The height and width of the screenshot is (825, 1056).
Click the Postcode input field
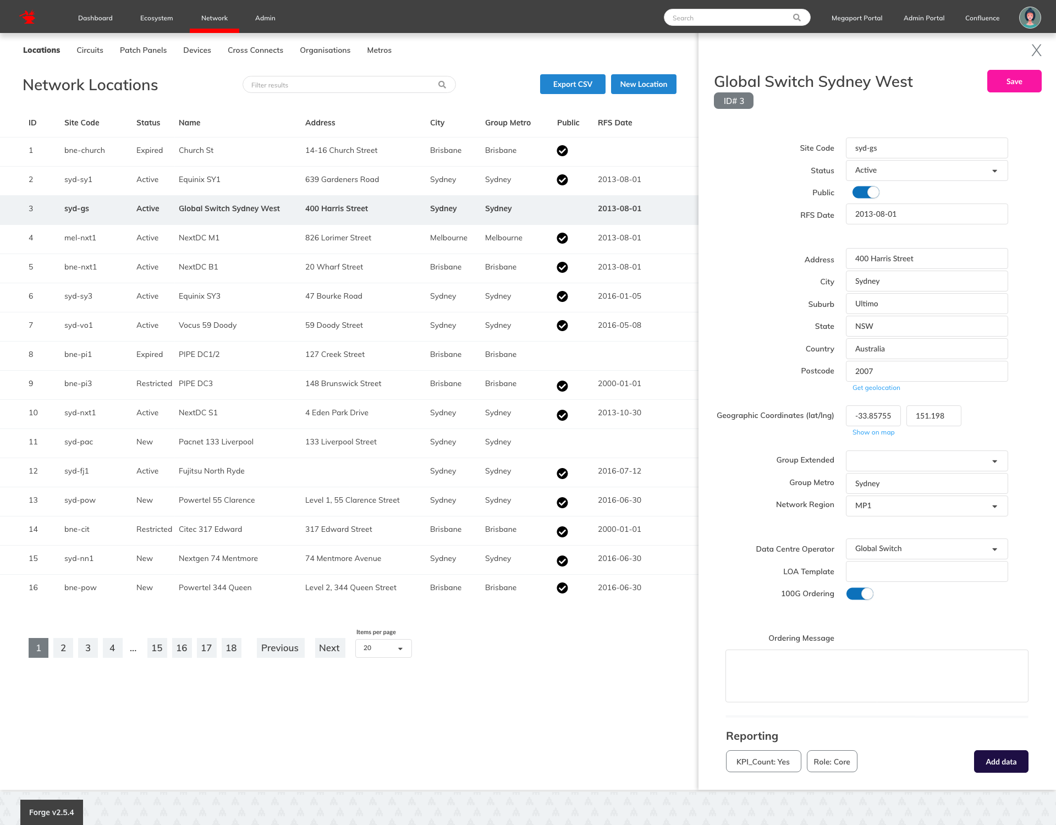click(926, 371)
